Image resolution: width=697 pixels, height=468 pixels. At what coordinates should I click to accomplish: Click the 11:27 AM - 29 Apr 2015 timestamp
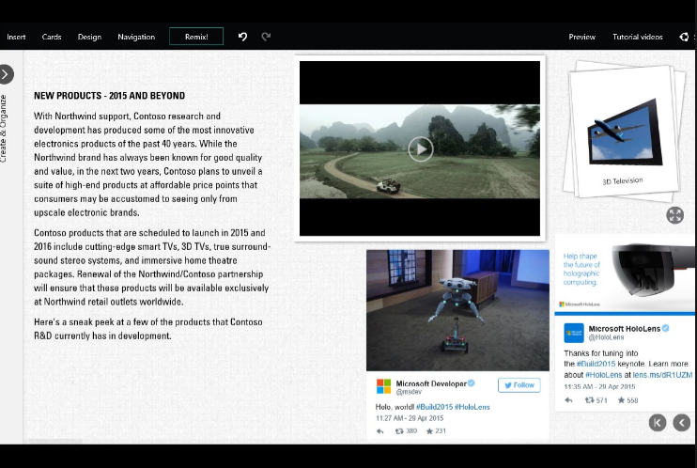pos(410,418)
